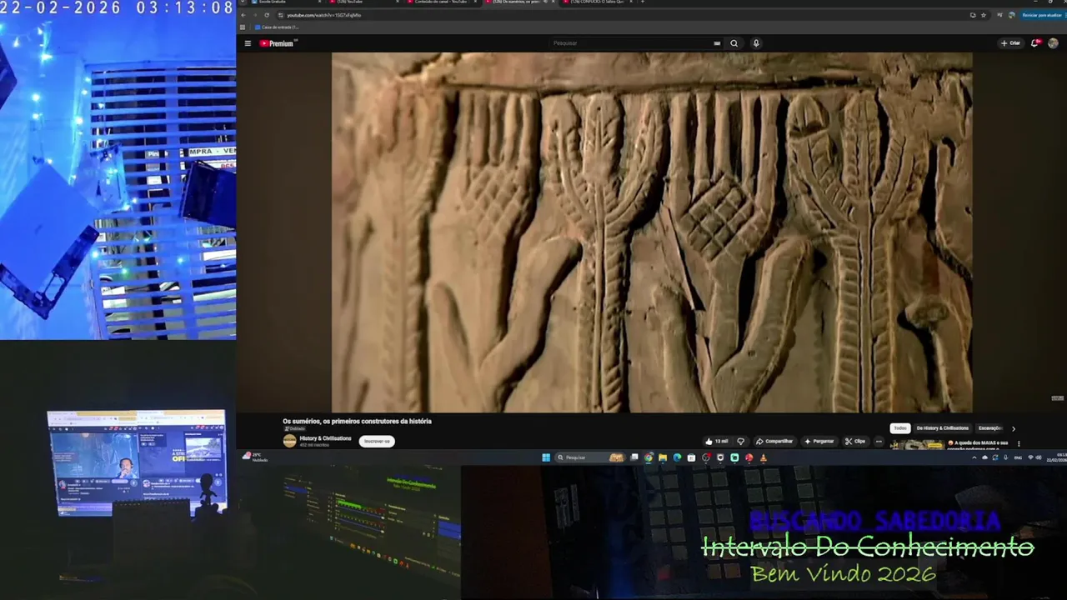The width and height of the screenshot is (1067, 600).
Task: Select the Escavações filter chip
Action: pos(990,428)
